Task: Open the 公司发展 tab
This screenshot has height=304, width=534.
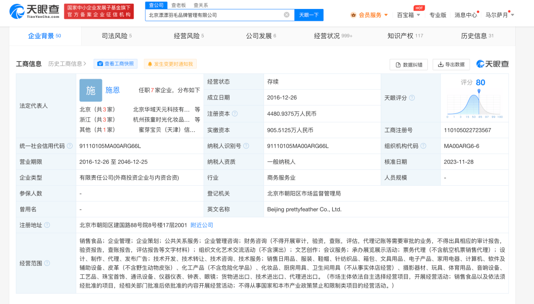Action: coord(261,36)
